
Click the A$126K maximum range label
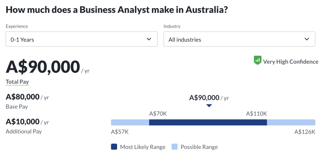[305, 132]
